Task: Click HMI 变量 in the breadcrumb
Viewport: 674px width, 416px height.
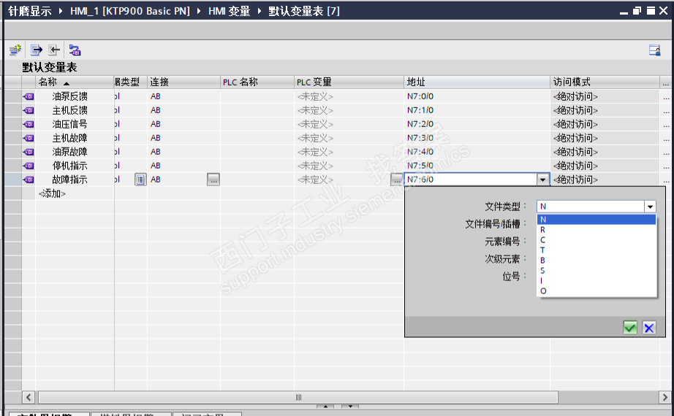Action: click(229, 11)
